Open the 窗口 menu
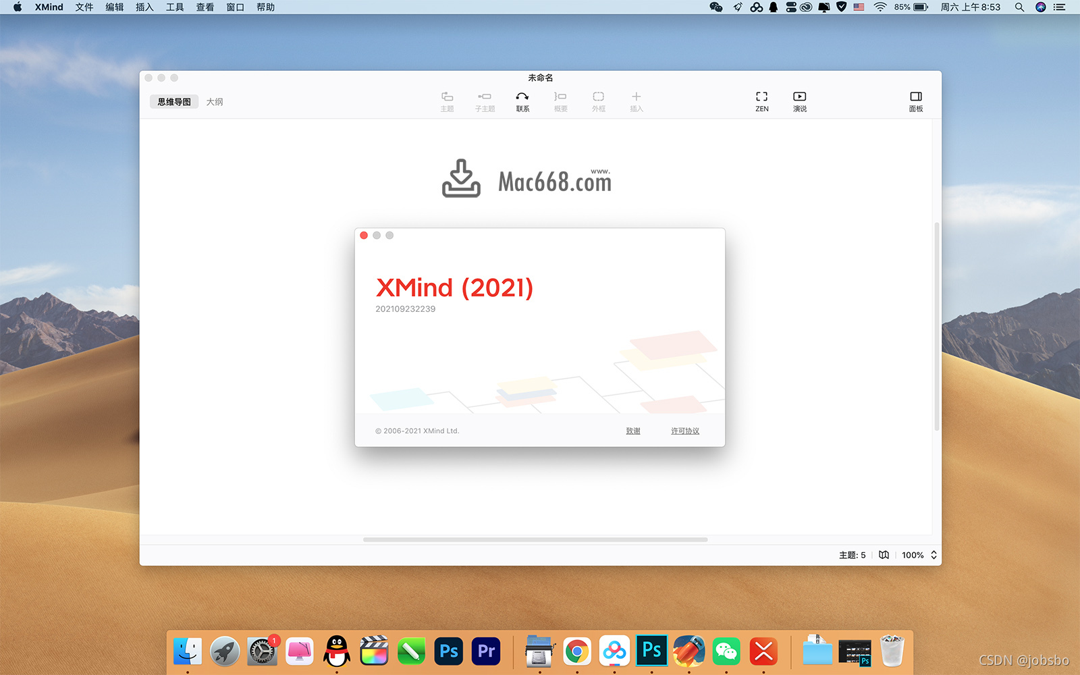The width and height of the screenshot is (1080, 675). (x=236, y=7)
